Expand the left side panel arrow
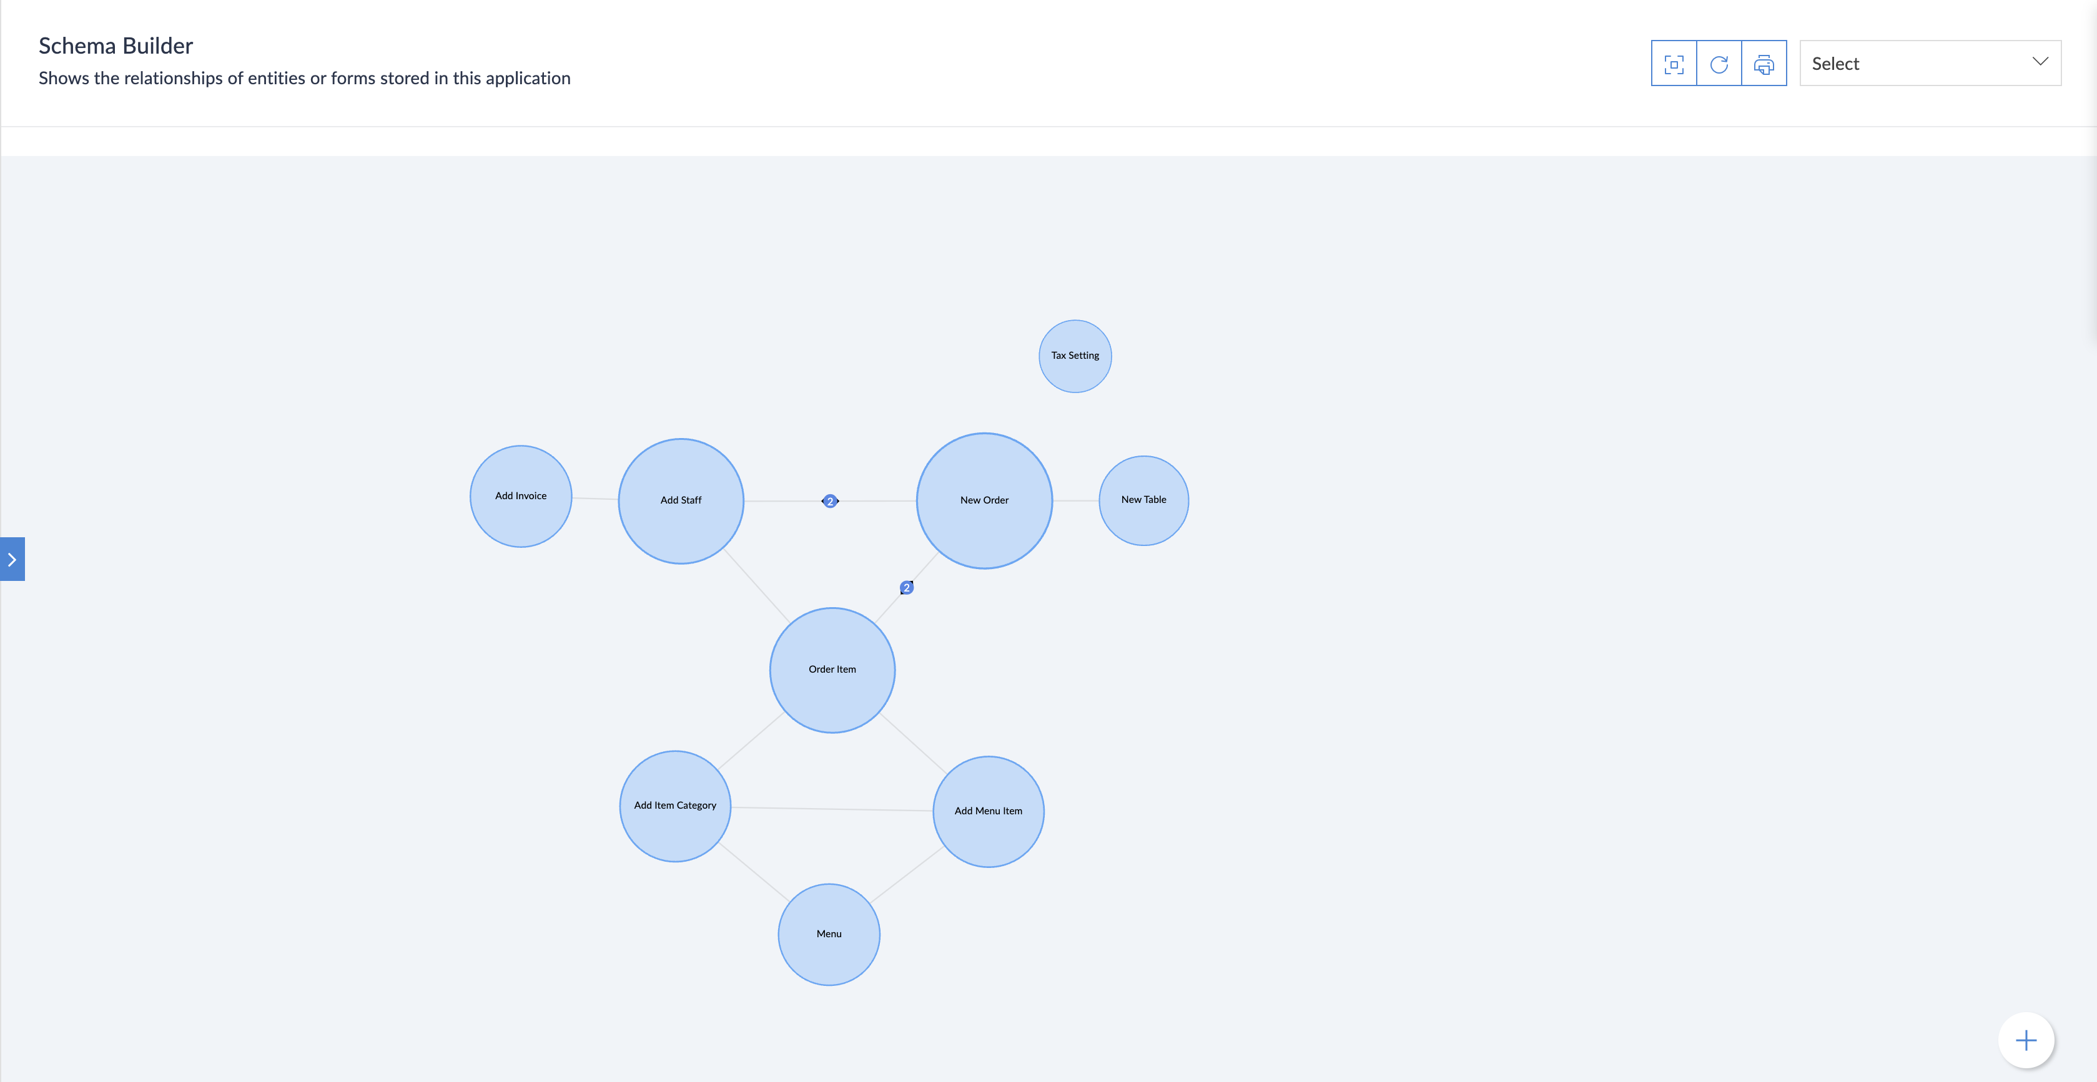 (12, 559)
